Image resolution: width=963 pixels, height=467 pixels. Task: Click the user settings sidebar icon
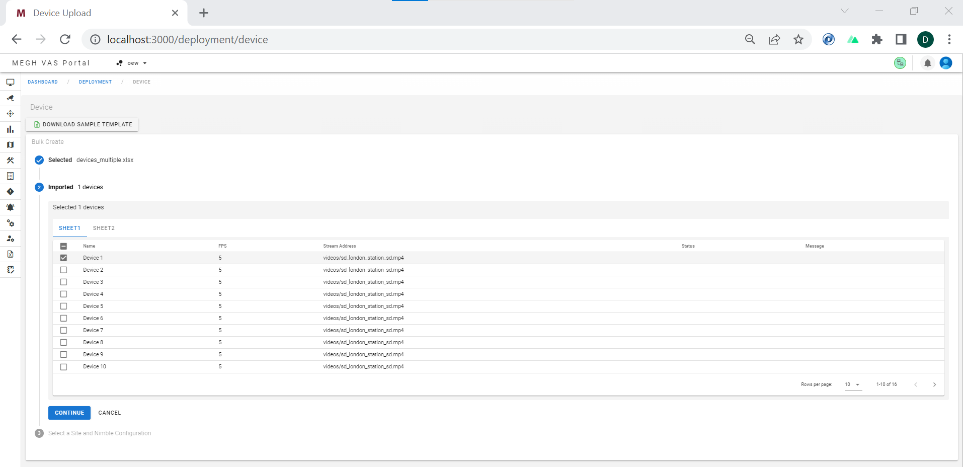(x=10, y=239)
